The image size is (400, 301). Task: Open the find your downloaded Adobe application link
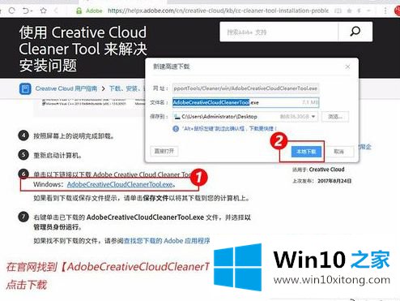click(167, 241)
